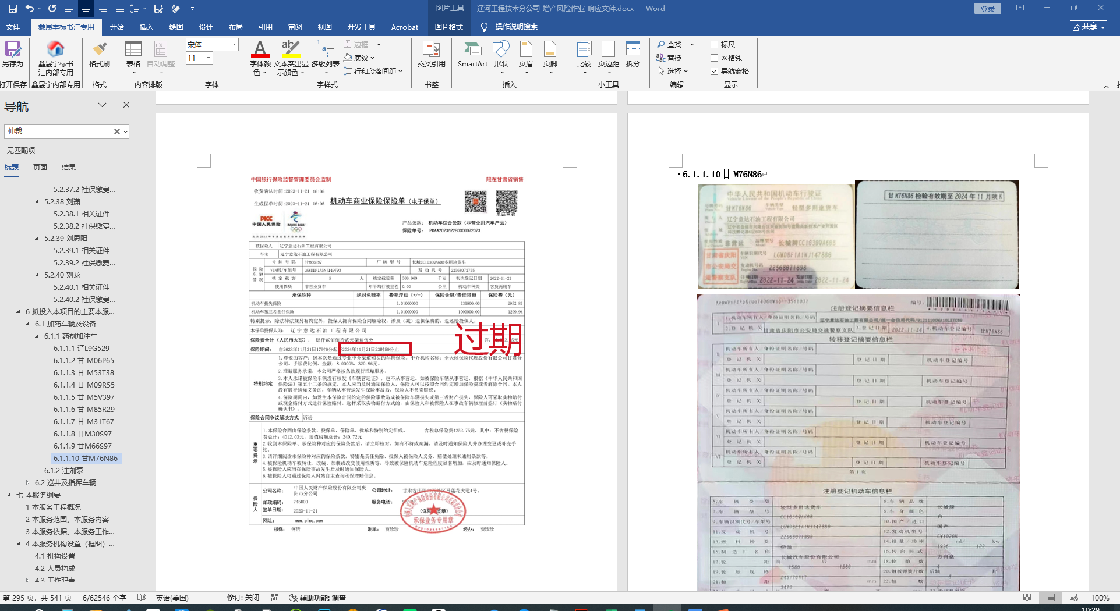Collapse the 5.2.38 刘潇 heading
This screenshot has height=611, width=1120.
(x=37, y=202)
